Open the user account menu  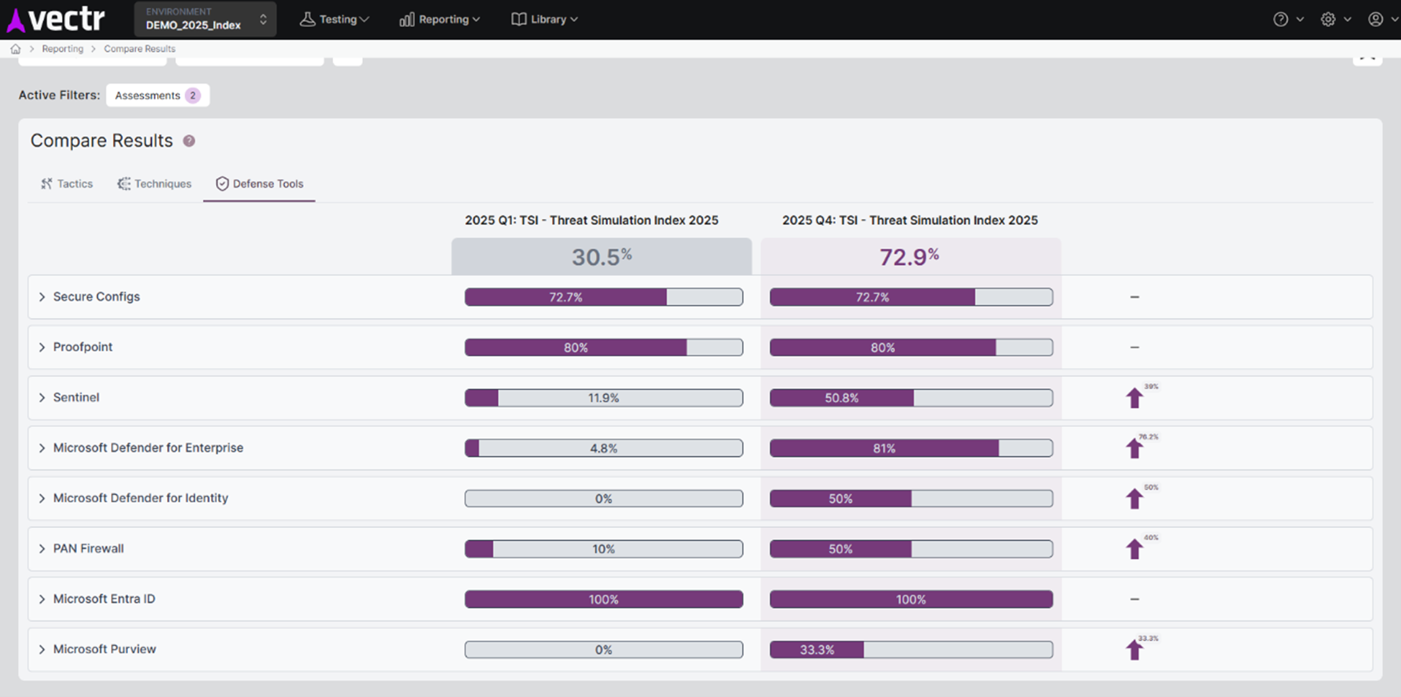pyautogui.click(x=1375, y=20)
